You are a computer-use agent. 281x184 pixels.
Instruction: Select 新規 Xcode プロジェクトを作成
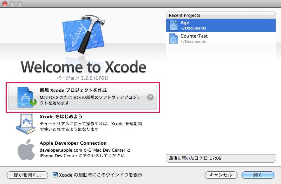pyautogui.click(x=83, y=97)
